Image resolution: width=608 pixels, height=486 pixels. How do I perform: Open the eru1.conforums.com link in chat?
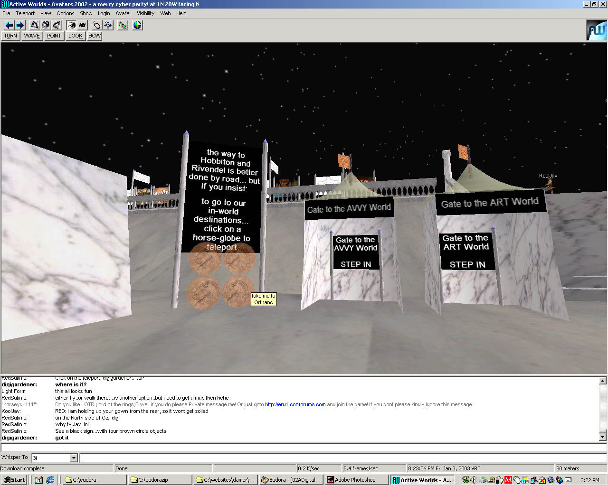click(x=295, y=405)
